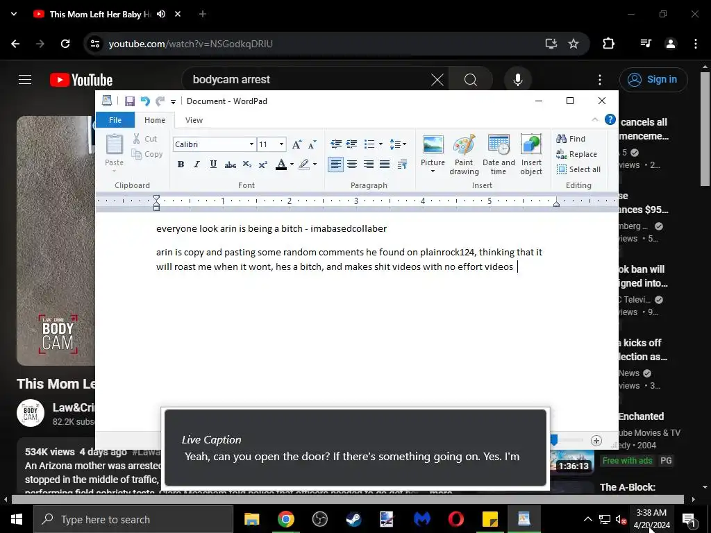Click the Shrink font icon
The image size is (711, 533).
coord(312,144)
